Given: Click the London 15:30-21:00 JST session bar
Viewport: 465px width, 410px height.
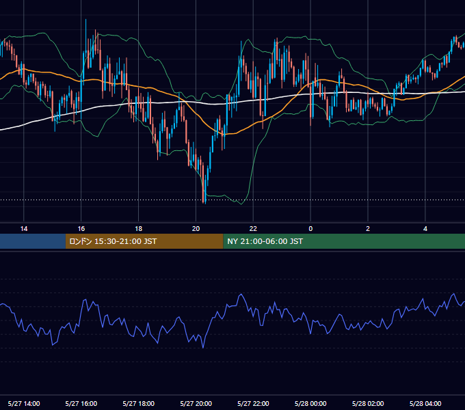Looking at the screenshot, I should click(144, 241).
